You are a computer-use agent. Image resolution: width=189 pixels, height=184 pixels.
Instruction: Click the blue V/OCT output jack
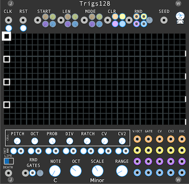[x=137, y=173]
